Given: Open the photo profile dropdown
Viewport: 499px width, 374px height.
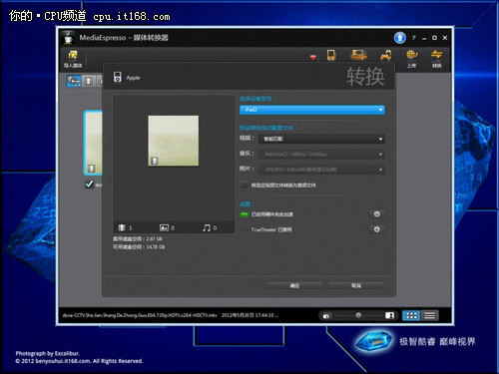Looking at the screenshot, I should click(x=321, y=170).
